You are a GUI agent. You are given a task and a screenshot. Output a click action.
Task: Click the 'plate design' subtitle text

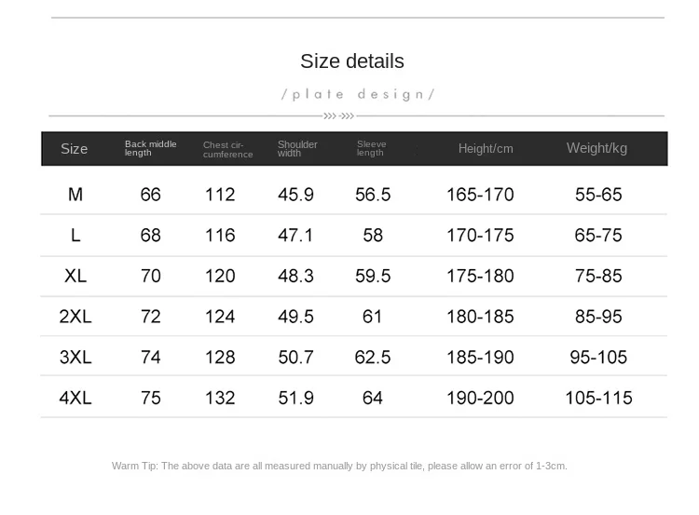pyautogui.click(x=358, y=94)
